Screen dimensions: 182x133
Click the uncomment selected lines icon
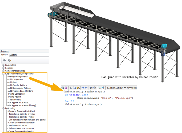pyautogui.click(x=103, y=88)
